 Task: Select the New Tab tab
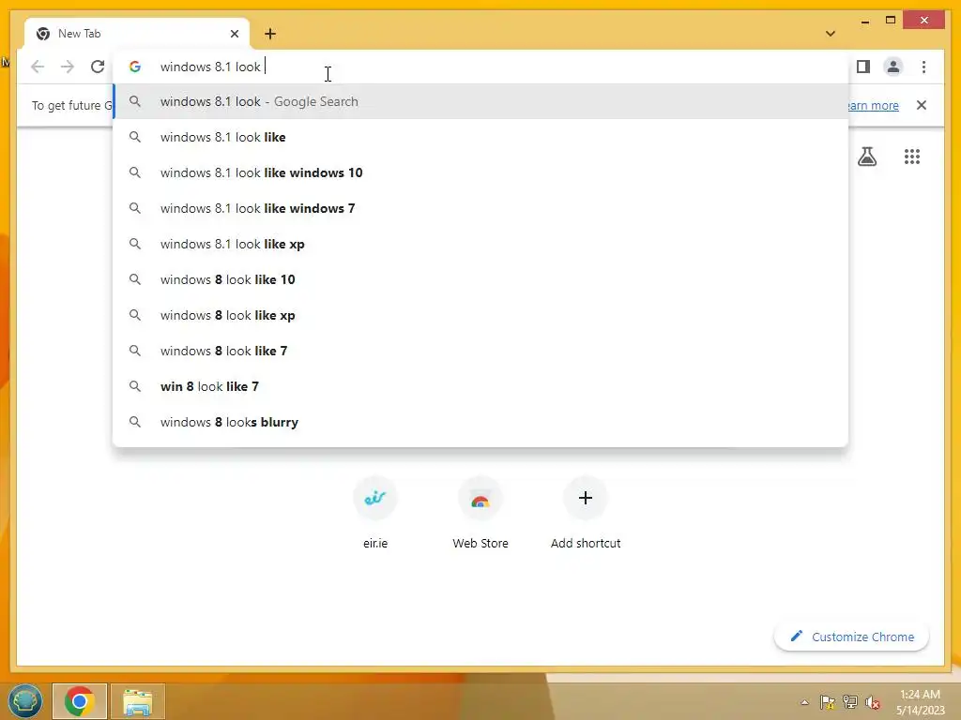pyautogui.click(x=136, y=34)
